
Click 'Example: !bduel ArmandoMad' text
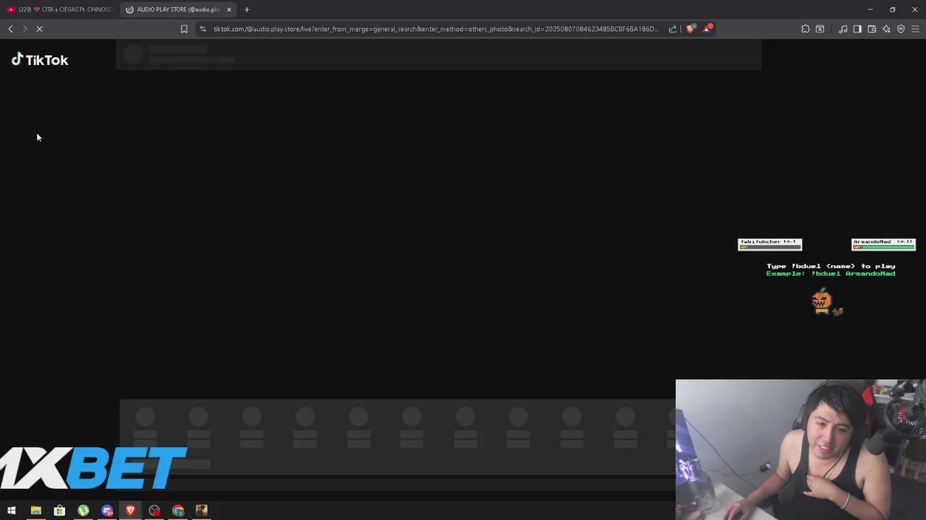(831, 274)
